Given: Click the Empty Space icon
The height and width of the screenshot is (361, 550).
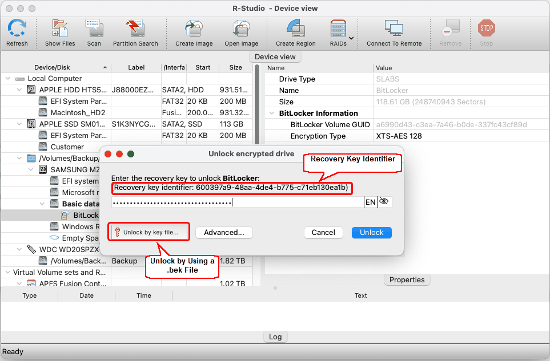Looking at the screenshot, I should coord(54,238).
